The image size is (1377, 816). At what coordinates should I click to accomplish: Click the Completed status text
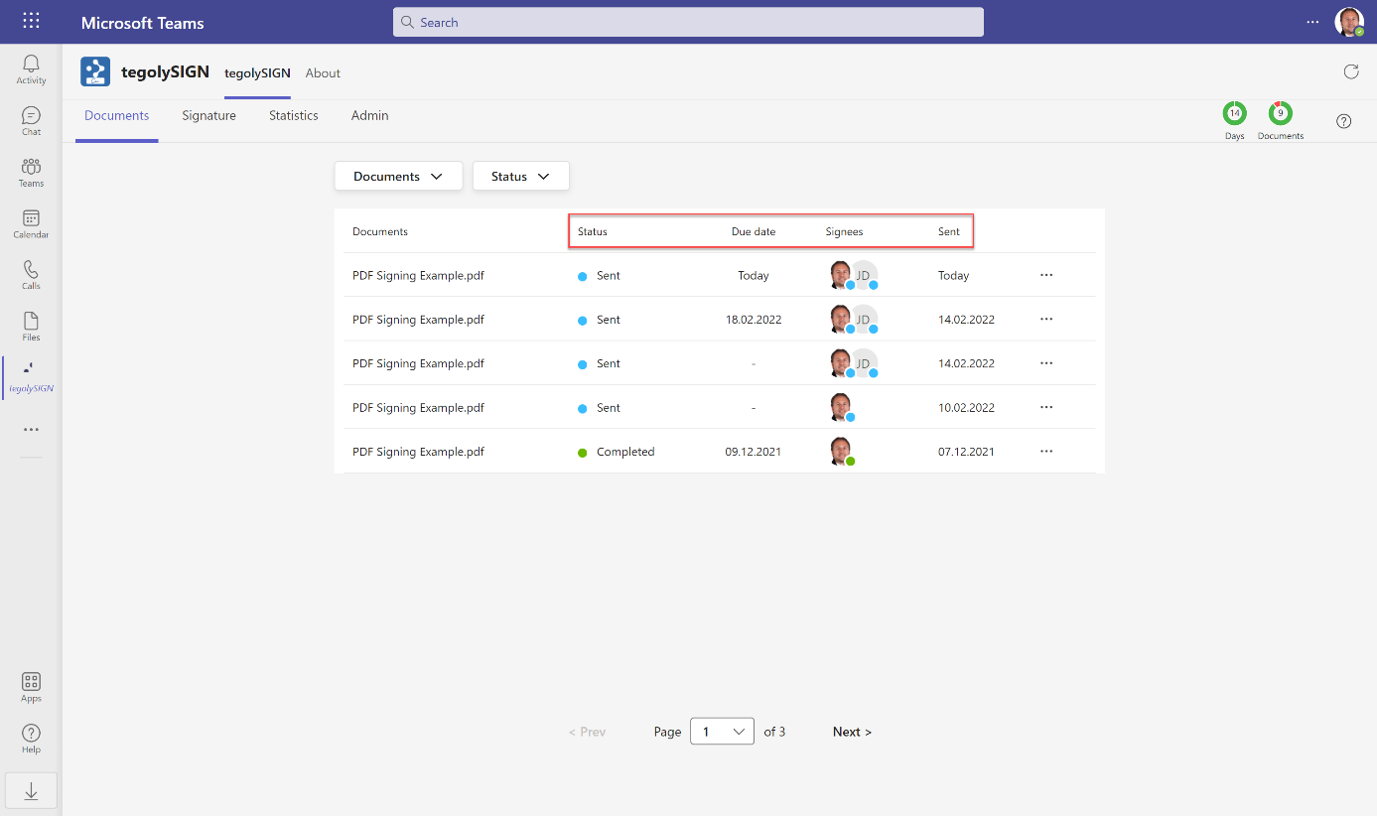pos(625,452)
